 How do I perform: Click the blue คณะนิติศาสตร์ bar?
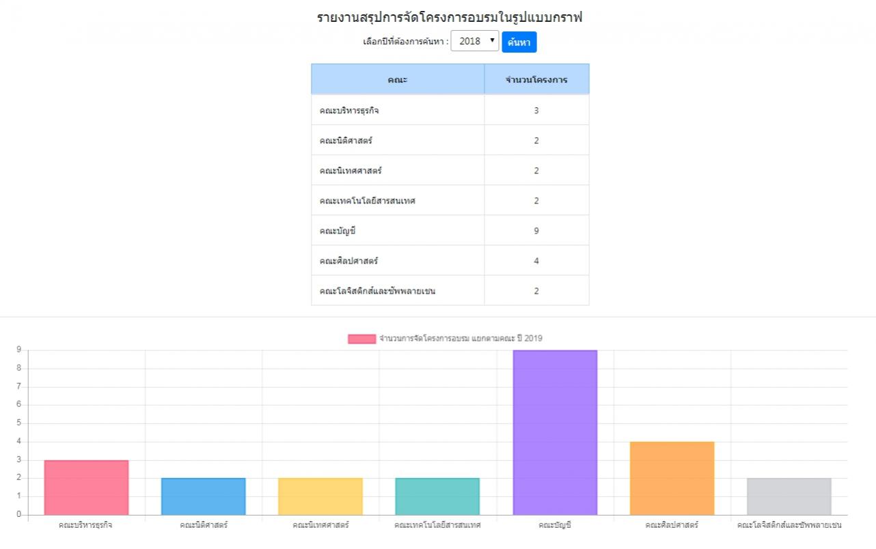204,496
